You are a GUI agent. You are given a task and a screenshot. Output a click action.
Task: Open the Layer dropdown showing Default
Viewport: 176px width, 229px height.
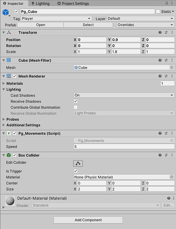point(141,19)
